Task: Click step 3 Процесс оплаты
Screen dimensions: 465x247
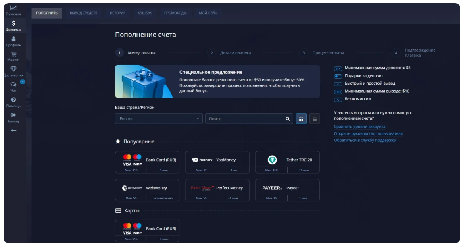Action: [x=322, y=53]
